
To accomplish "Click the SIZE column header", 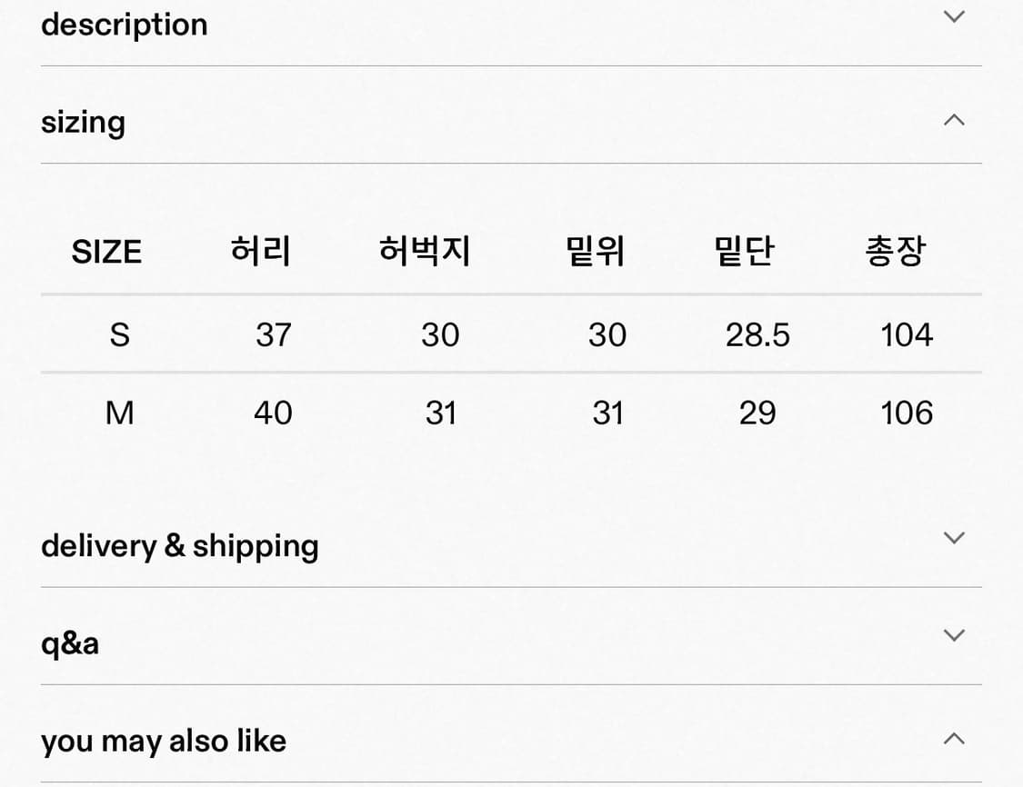I will (x=106, y=252).
